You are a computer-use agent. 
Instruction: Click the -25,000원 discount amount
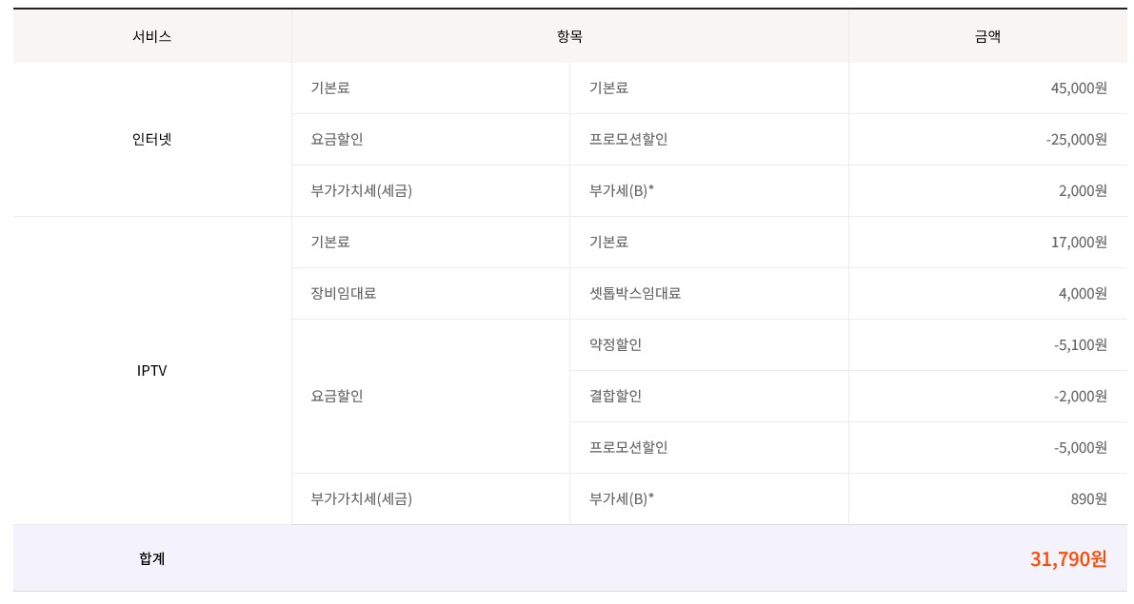pyautogui.click(x=1076, y=139)
